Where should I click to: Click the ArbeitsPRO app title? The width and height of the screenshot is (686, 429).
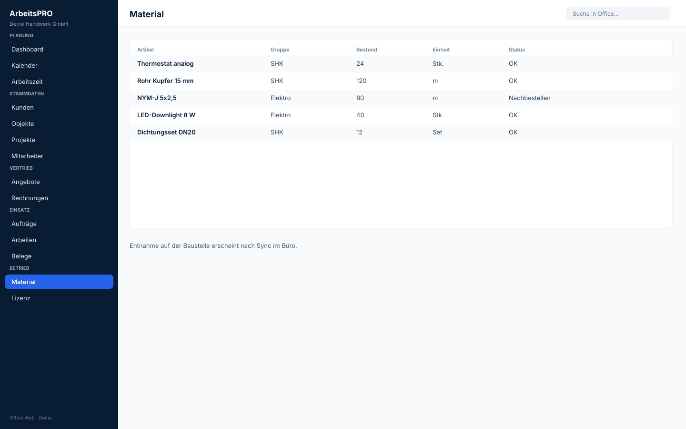31,13
